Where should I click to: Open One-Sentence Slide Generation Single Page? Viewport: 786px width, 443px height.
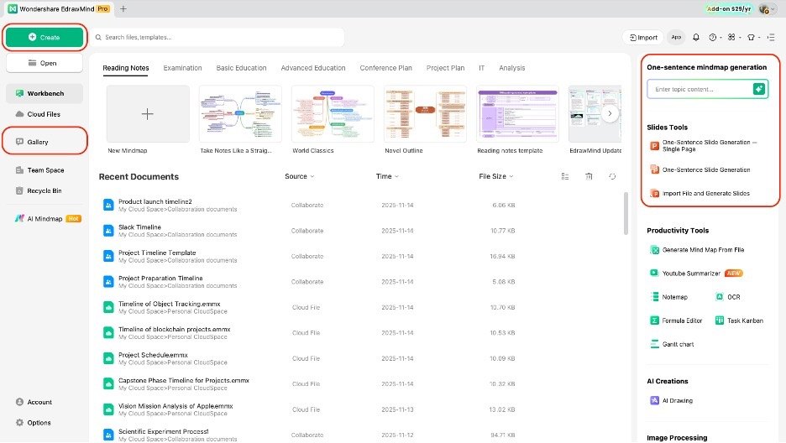coord(704,146)
